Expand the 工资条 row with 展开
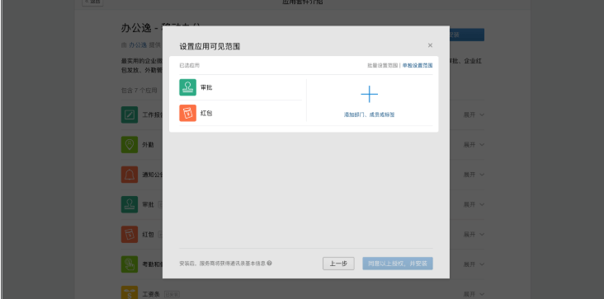Screen dimensions: 604x299 tap(474, 294)
